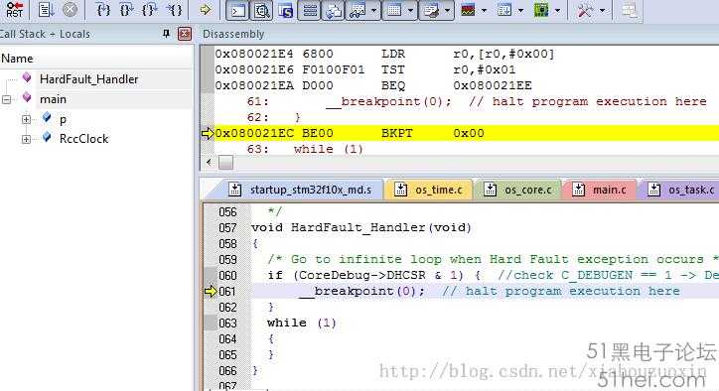Open the Toolbox icon
This screenshot has height=391, width=719.
click(x=585, y=10)
